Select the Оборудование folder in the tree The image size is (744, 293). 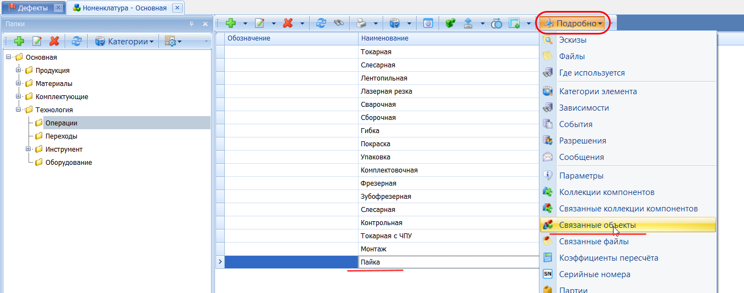point(68,163)
